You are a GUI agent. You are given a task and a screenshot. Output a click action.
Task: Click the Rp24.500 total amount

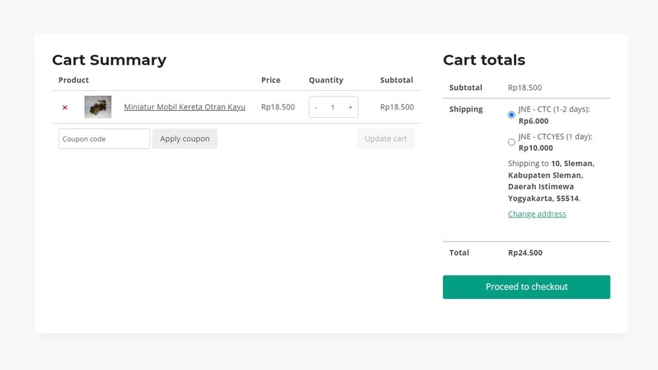click(525, 253)
